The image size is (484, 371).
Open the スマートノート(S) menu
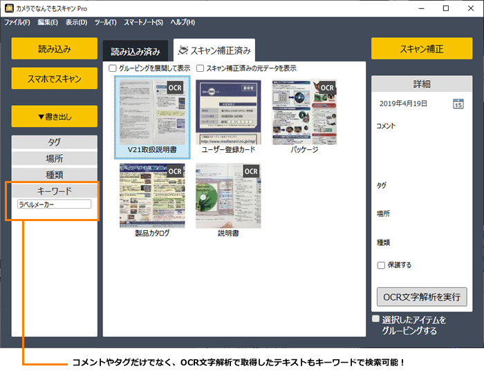point(144,22)
